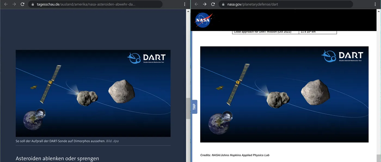Go back in the nasa.gov browser window
Image resolution: width=381 pixels, height=162 pixels.
[x=196, y=4]
